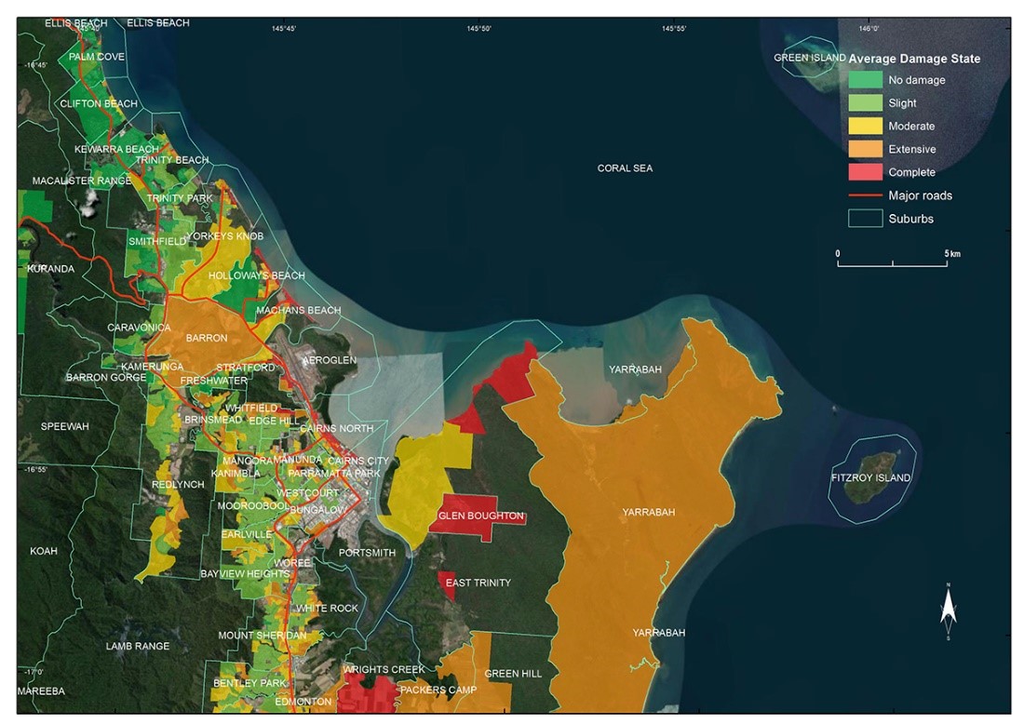This screenshot has height=724, width=1024.
Task: Click the north arrow compass icon
Action: [x=949, y=610]
